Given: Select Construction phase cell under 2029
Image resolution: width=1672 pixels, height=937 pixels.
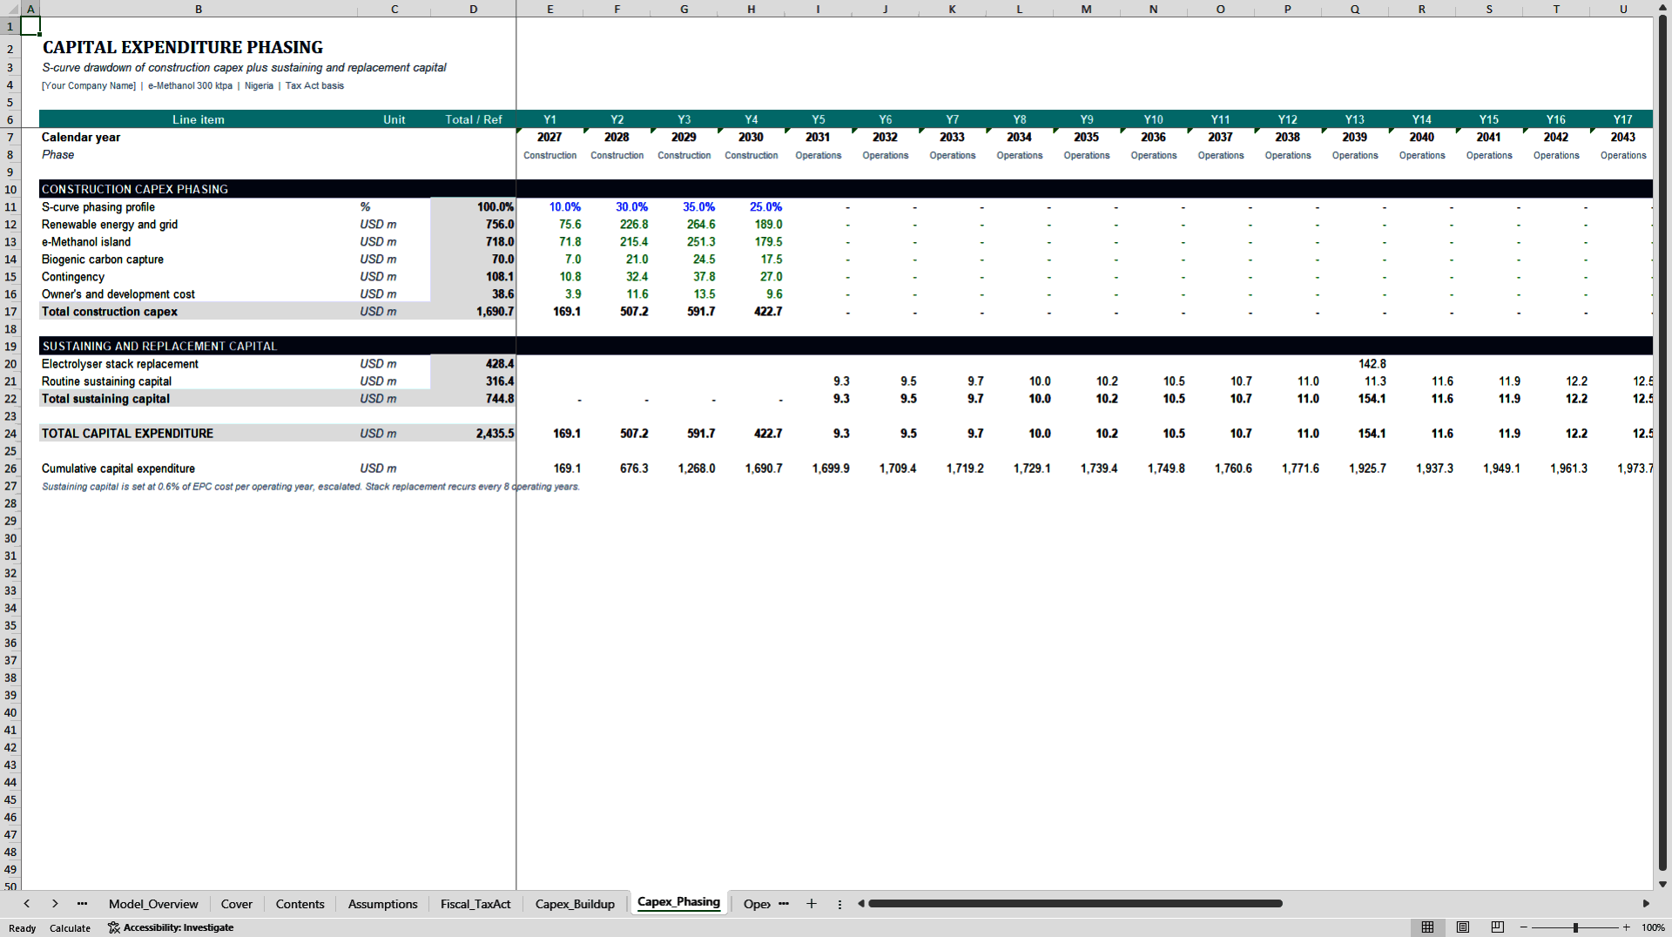Looking at the screenshot, I should pos(684,155).
